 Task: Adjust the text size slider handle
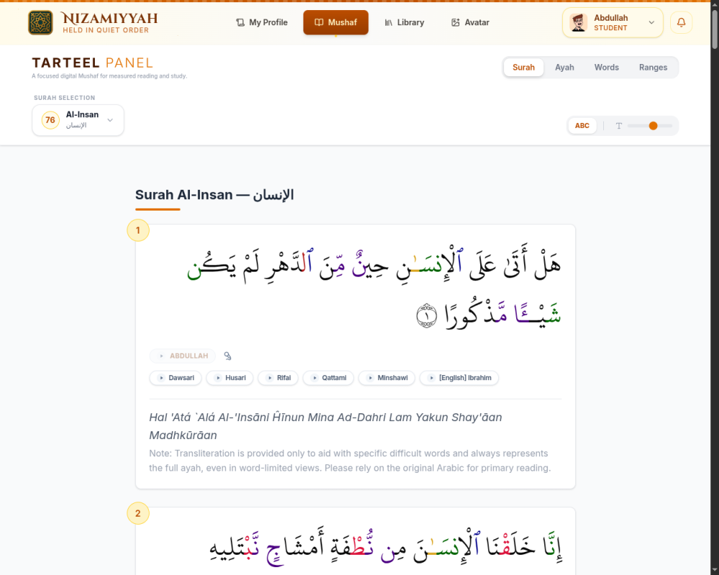coord(653,126)
